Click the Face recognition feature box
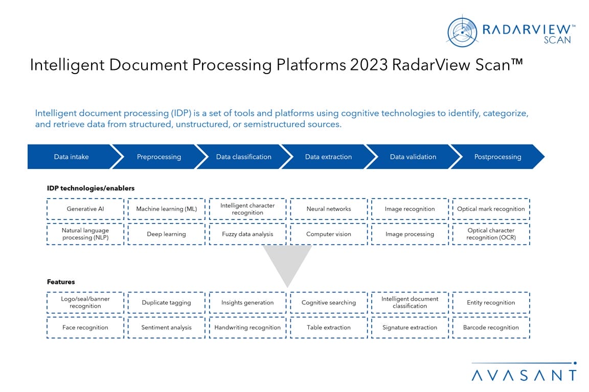The height and width of the screenshot is (392, 589). tap(85, 328)
